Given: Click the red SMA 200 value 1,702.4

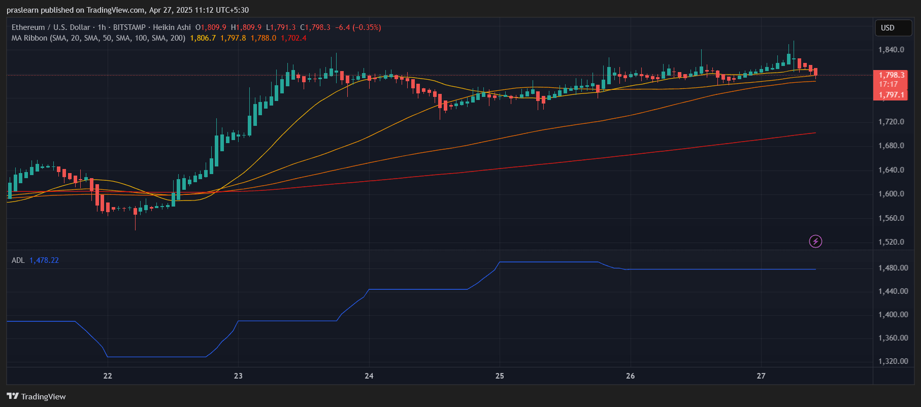Looking at the screenshot, I should coord(293,38).
